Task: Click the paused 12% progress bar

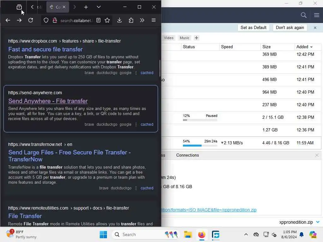Action: [200, 120]
